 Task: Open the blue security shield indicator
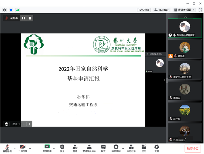tap(11, 10)
